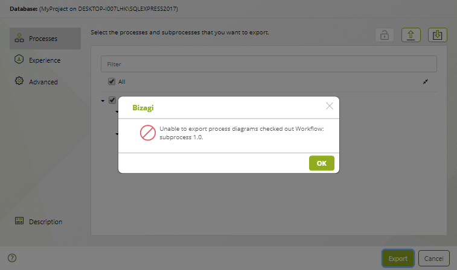Click the help question mark icon
The image size is (457, 270).
click(12, 258)
